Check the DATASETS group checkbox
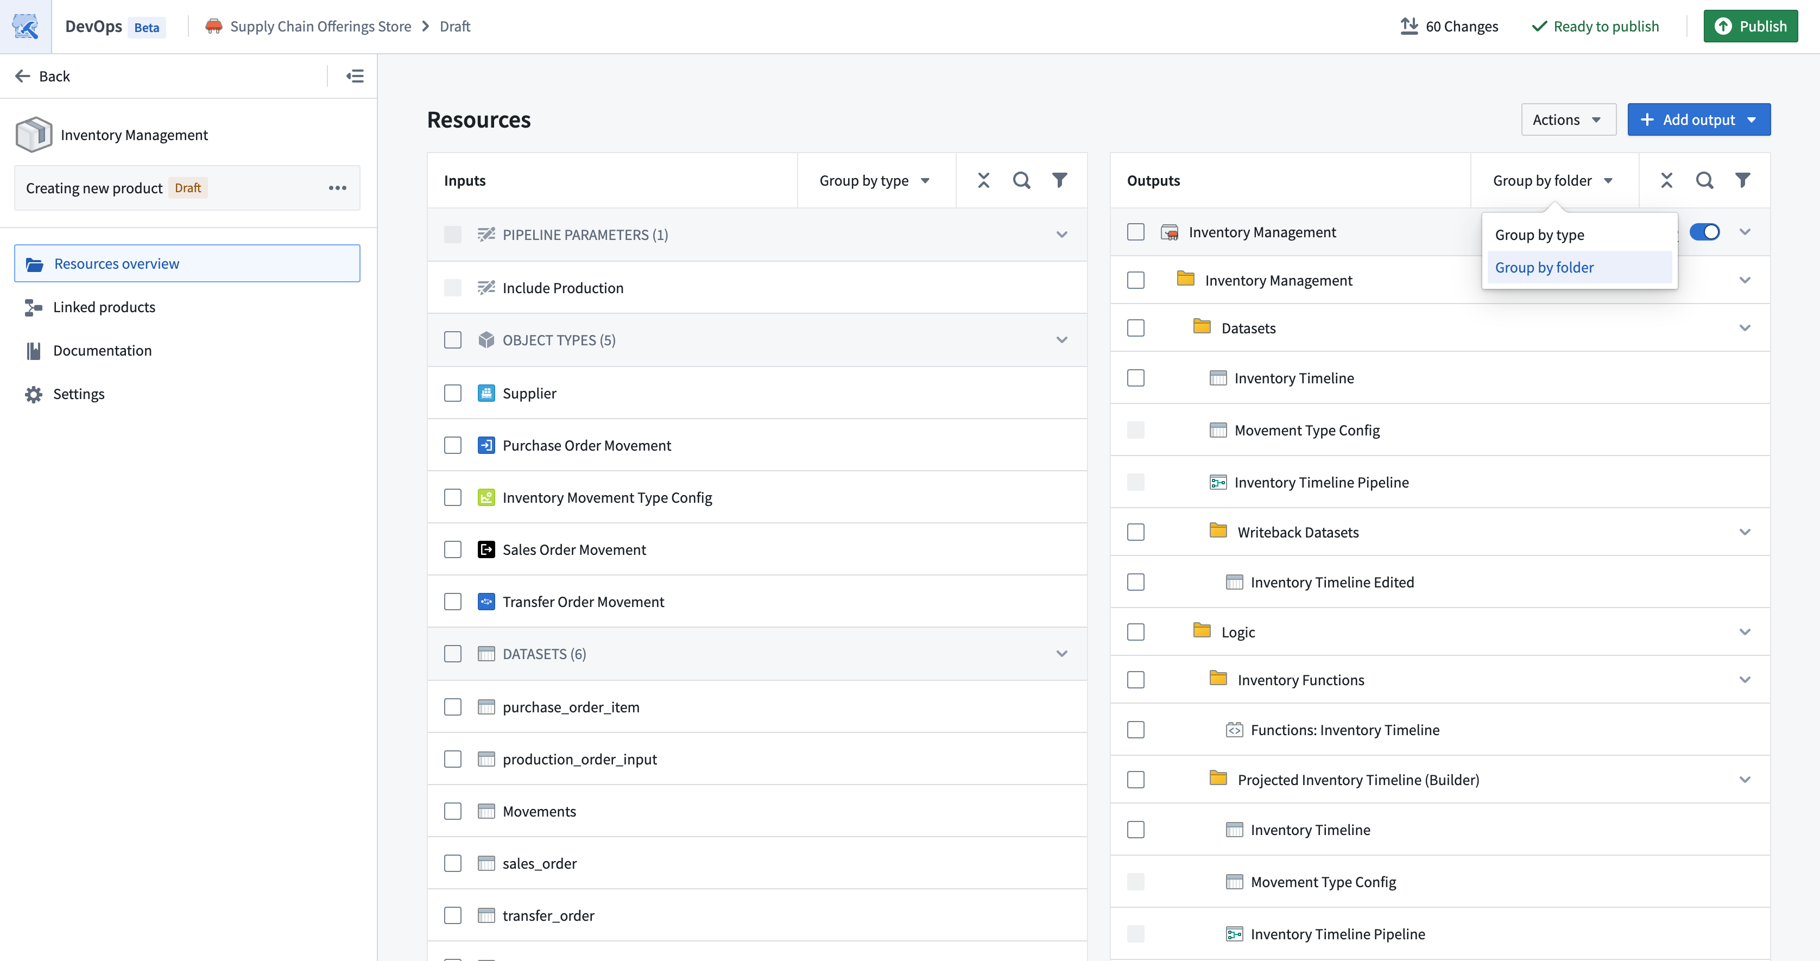Screen dimensions: 1820x961 pos(453,654)
